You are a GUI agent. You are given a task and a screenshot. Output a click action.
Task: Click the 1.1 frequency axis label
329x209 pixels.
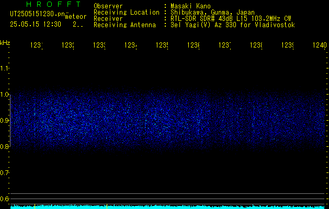[x=4, y=68]
